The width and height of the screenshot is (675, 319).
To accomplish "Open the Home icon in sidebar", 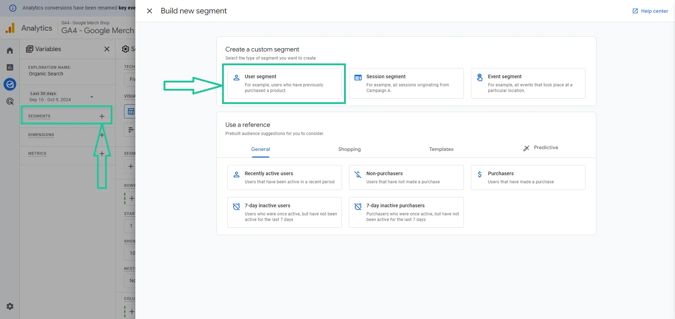I will point(10,50).
